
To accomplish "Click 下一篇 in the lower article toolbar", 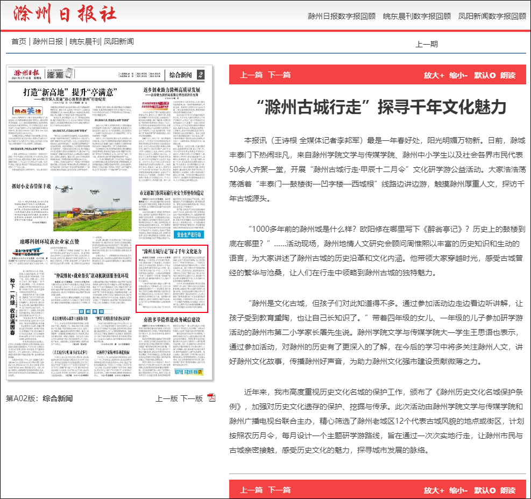I will coord(279,490).
